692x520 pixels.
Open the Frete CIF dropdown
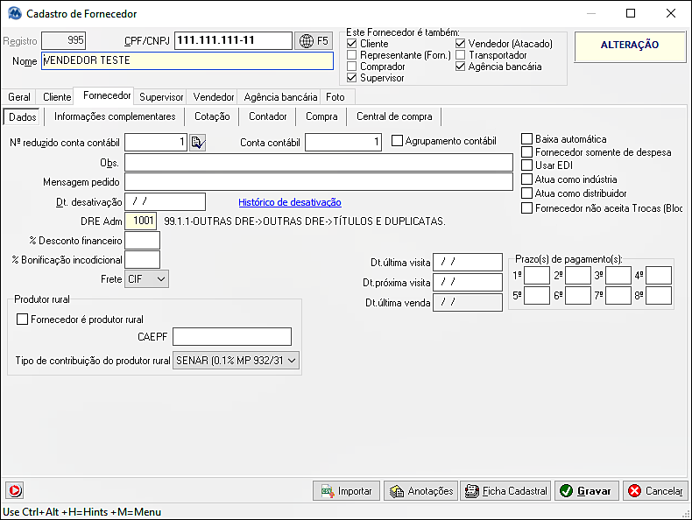pos(146,279)
